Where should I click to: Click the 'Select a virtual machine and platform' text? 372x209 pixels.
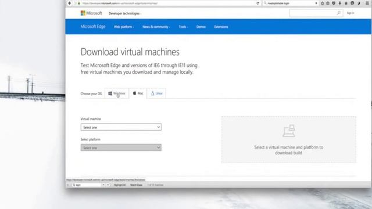[288, 150]
